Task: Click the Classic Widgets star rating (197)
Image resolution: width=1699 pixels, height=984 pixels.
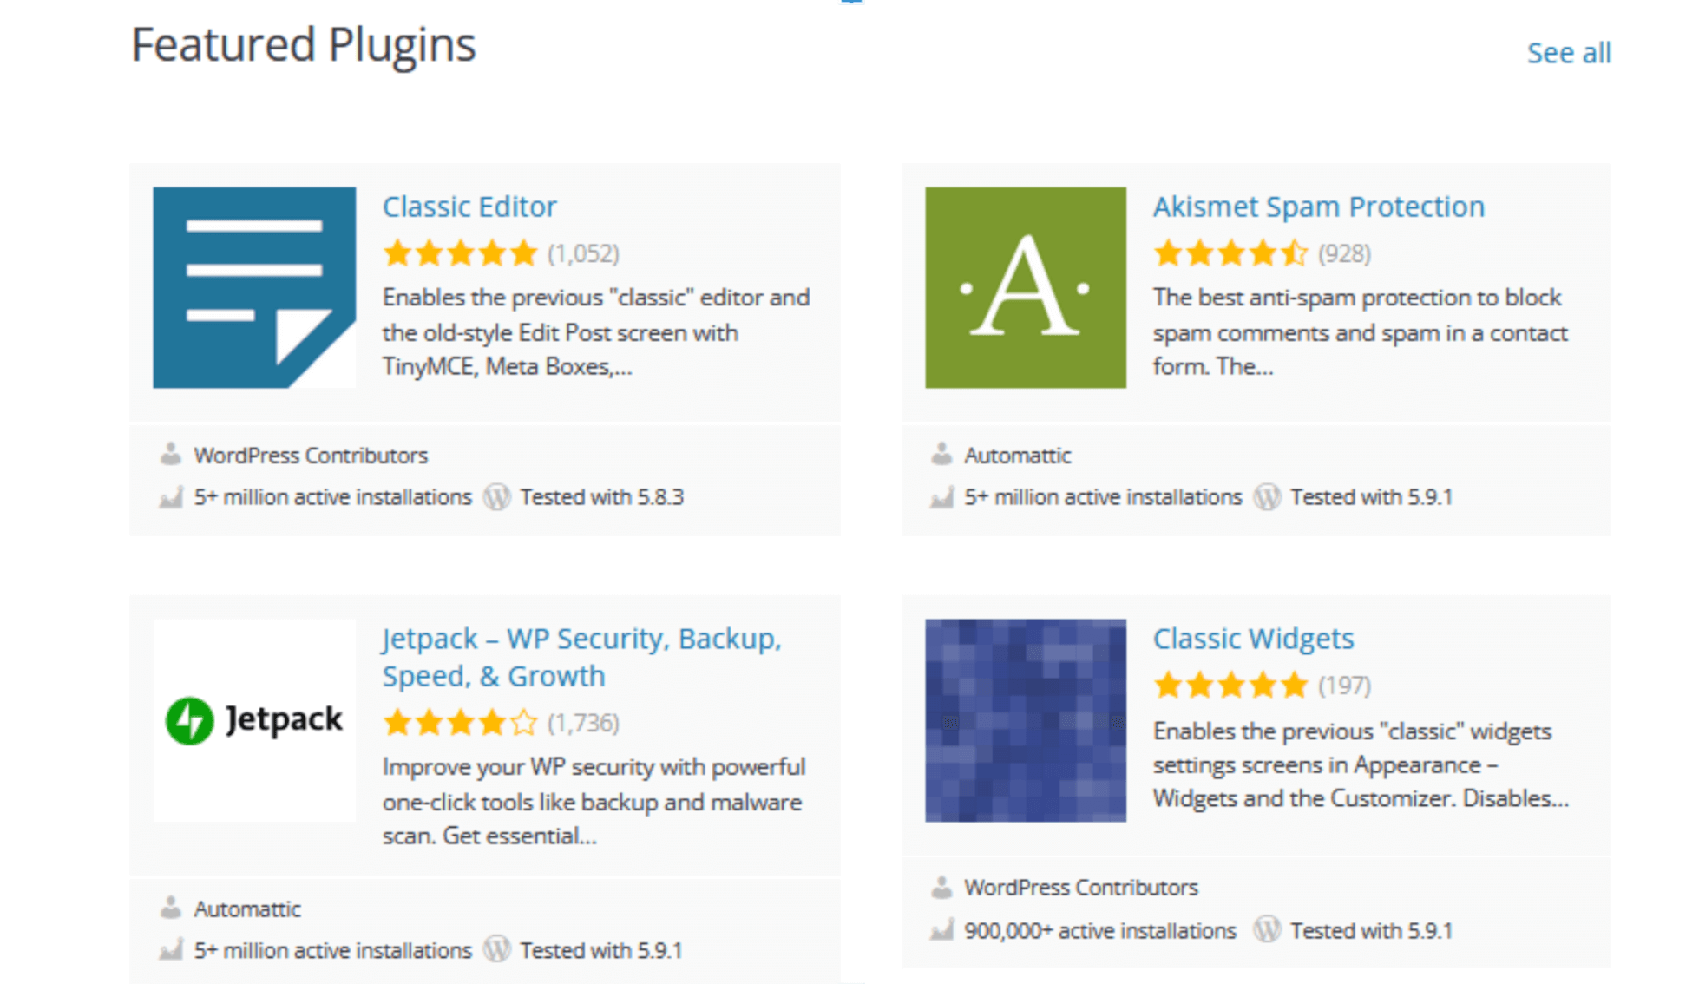Action: click(1230, 686)
